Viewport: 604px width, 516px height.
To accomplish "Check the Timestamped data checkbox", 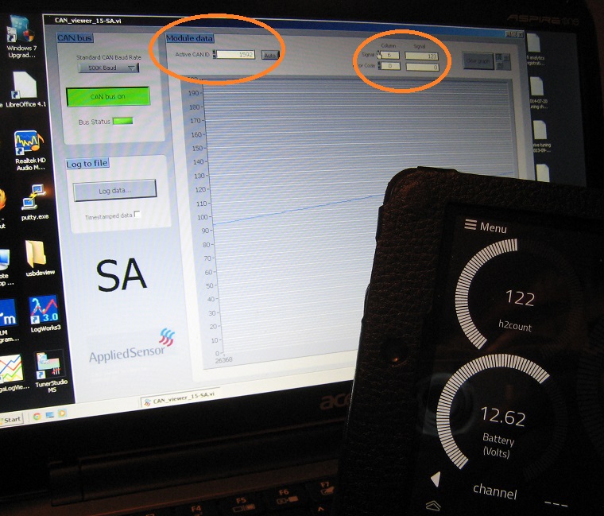I will click(x=137, y=214).
